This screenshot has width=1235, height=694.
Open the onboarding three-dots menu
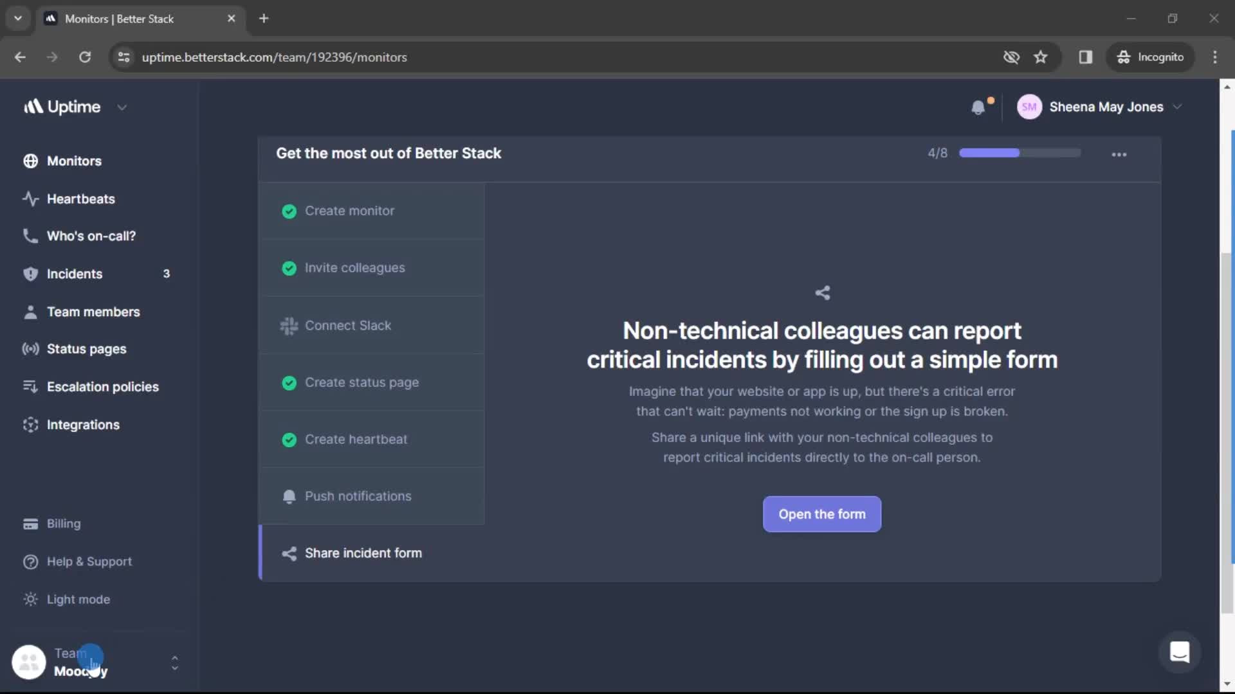1119,154
